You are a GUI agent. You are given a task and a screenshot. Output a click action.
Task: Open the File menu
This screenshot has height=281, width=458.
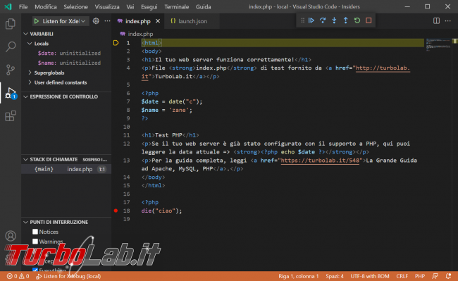(23, 6)
